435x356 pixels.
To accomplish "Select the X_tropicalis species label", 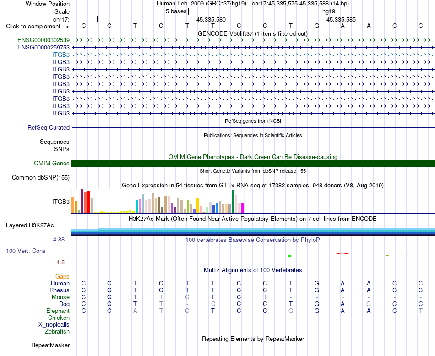I will [54, 325].
